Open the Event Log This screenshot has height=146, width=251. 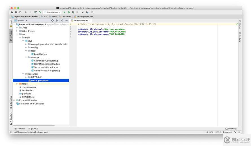point(231,129)
